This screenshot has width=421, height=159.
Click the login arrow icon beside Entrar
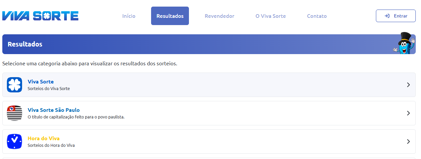(x=387, y=16)
